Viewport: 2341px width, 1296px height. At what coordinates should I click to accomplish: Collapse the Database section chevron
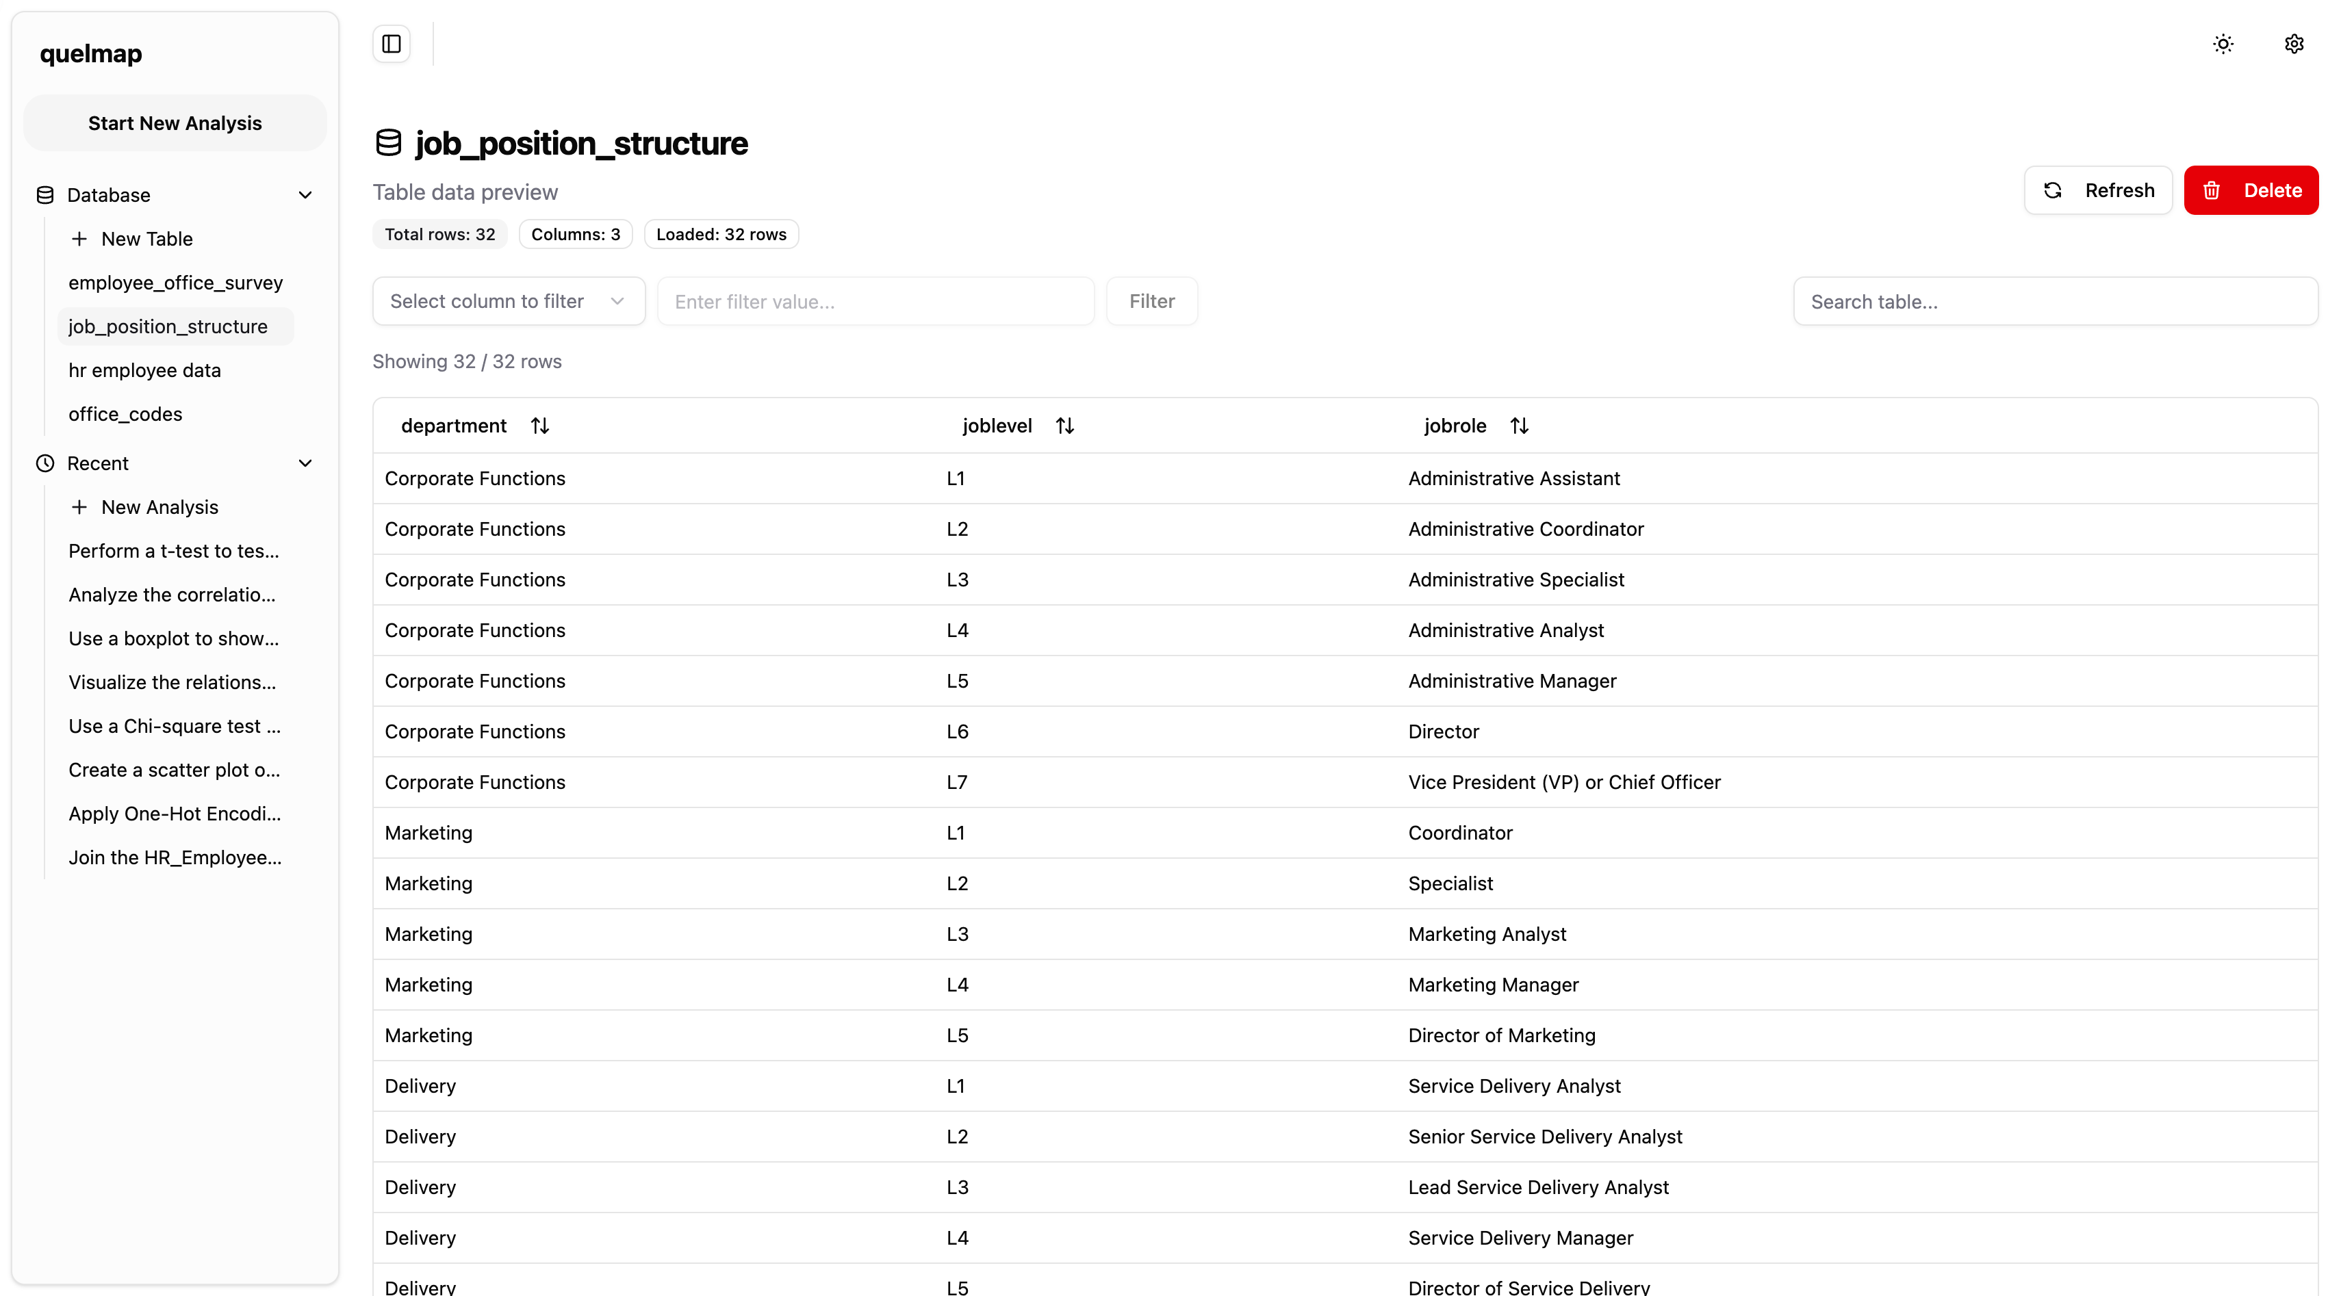pos(305,194)
